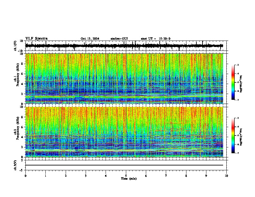Click time axis tick label '0'
Viewport: 255px width, 197px height.
(25, 176)
